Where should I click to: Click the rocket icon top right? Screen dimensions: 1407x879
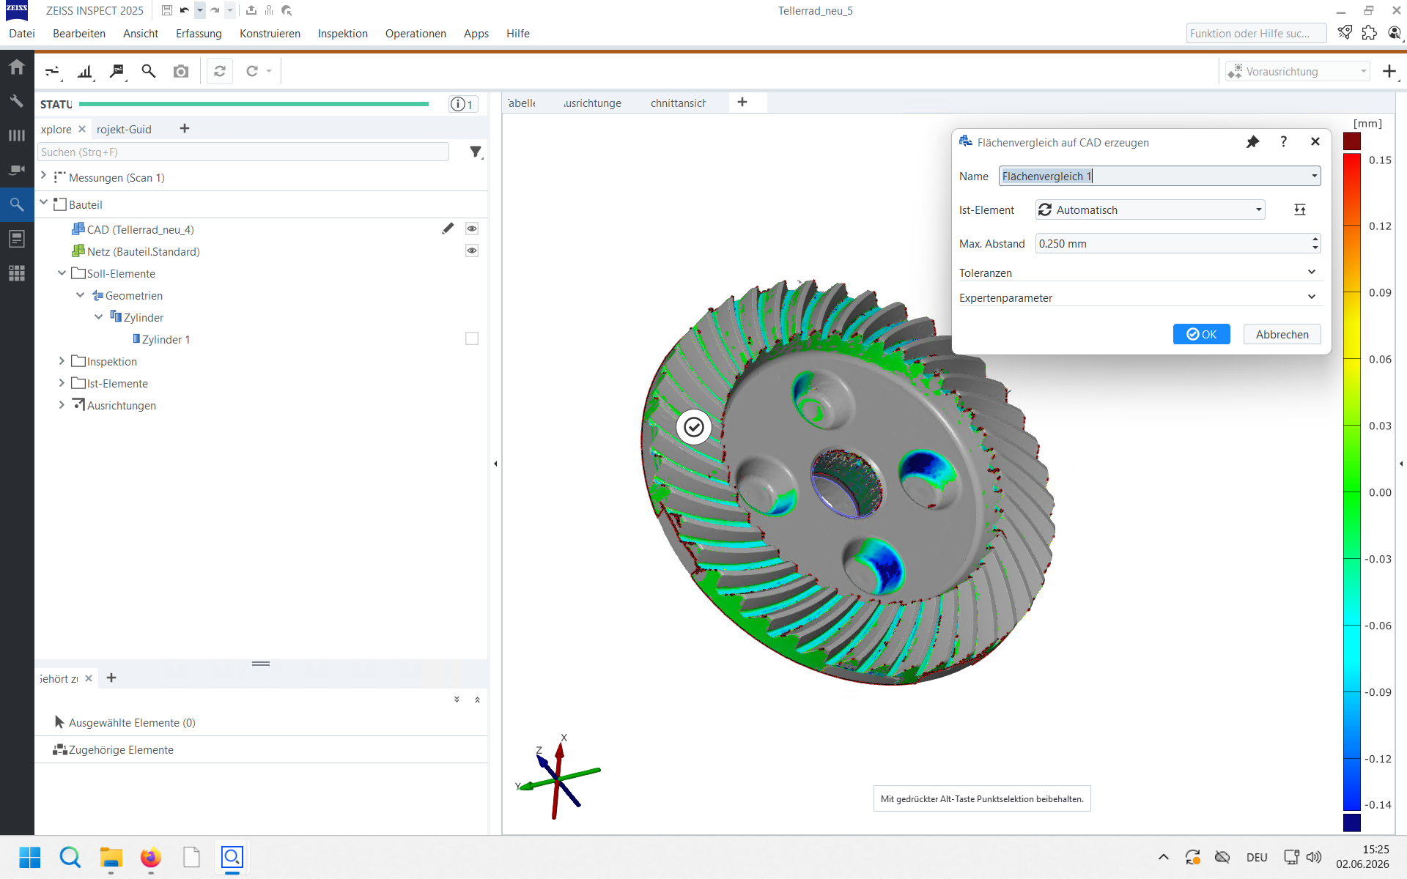coord(1345,33)
